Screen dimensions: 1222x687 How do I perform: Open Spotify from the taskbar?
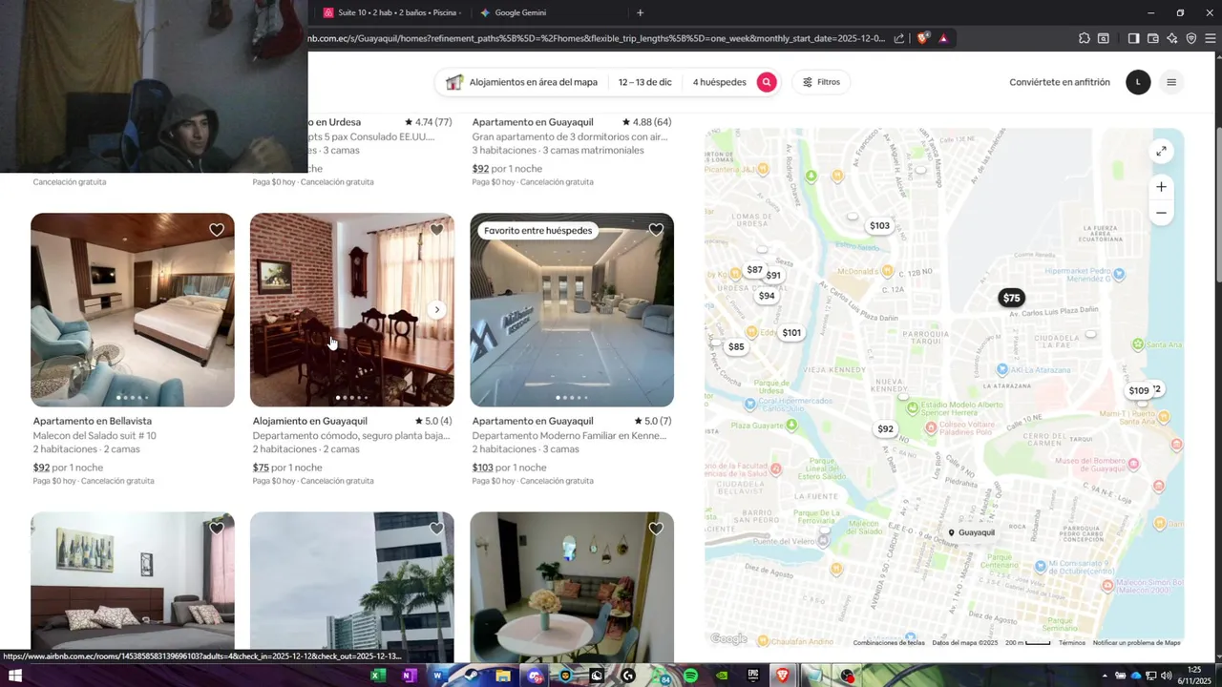pos(691,676)
